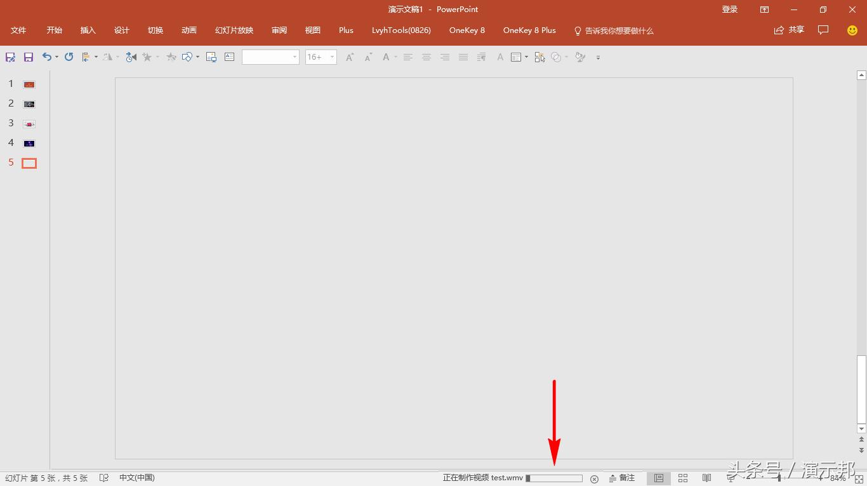Click the spell check icon in status bar
The height and width of the screenshot is (486, 867).
(x=104, y=478)
